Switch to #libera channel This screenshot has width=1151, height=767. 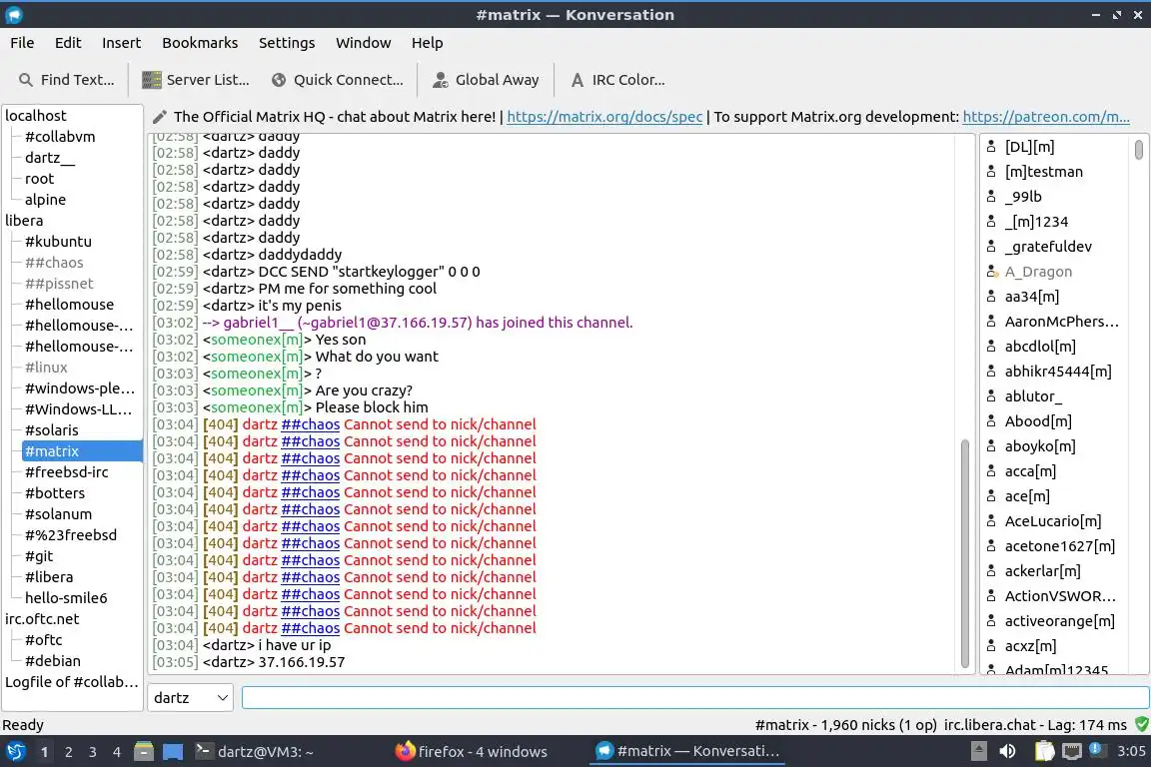pos(49,577)
